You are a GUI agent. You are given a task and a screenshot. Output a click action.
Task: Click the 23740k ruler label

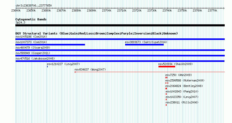(x=167, y=10)
